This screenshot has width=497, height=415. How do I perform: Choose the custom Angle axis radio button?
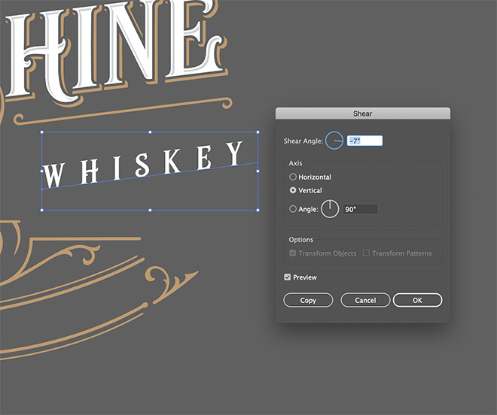tap(293, 210)
